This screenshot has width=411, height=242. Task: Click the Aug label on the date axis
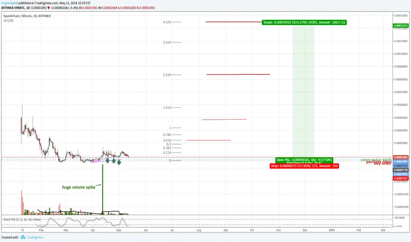(x=199, y=230)
